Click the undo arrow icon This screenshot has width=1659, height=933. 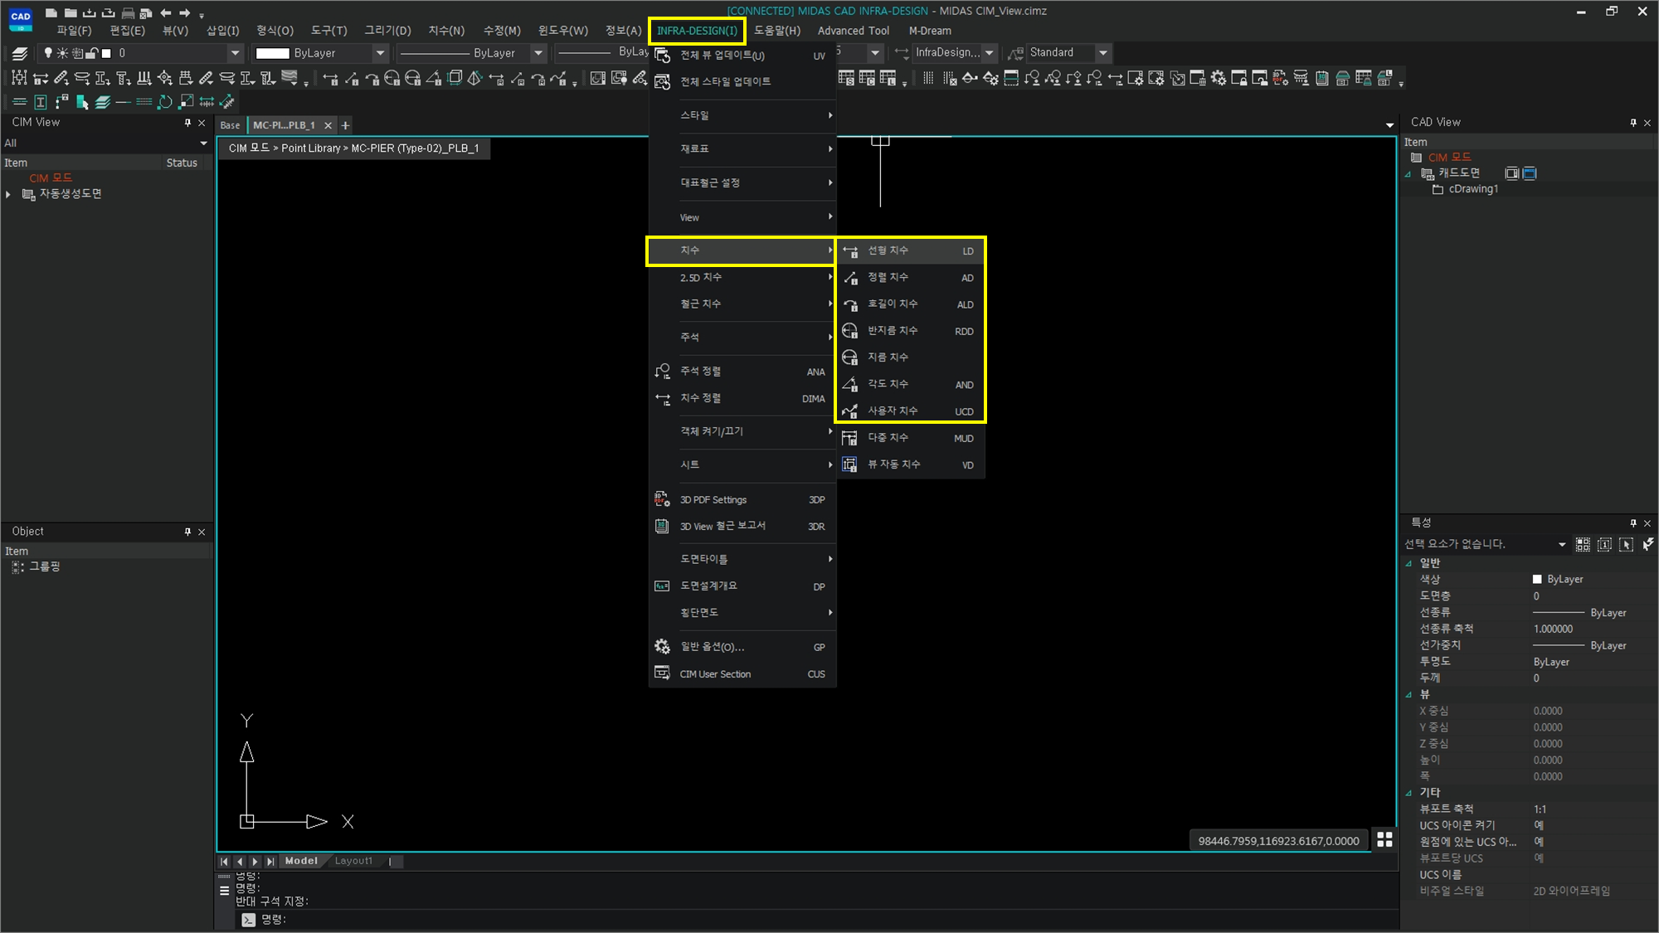166,12
